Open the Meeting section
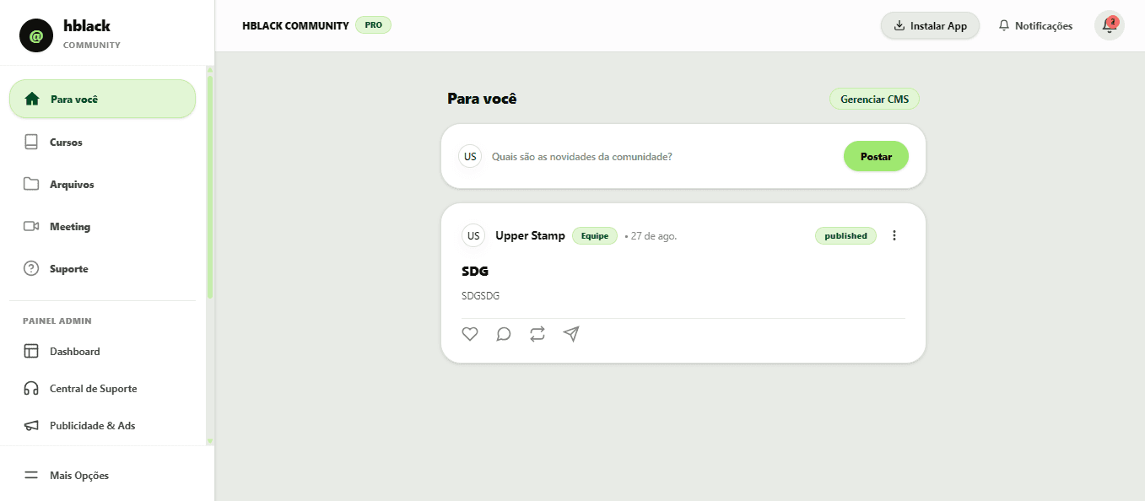This screenshot has width=1145, height=501. click(102, 226)
